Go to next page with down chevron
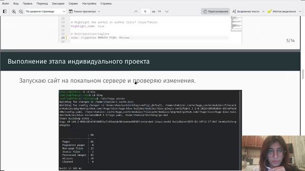The image size is (305, 171). point(167,11)
